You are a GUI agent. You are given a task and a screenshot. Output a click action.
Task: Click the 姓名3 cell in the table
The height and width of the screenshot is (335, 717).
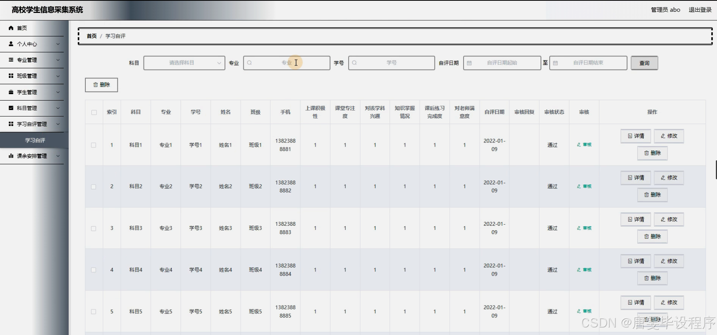point(226,228)
